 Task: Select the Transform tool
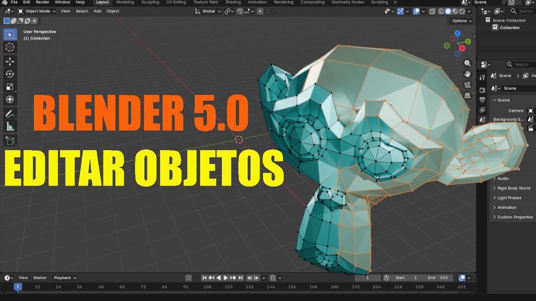click(10, 99)
